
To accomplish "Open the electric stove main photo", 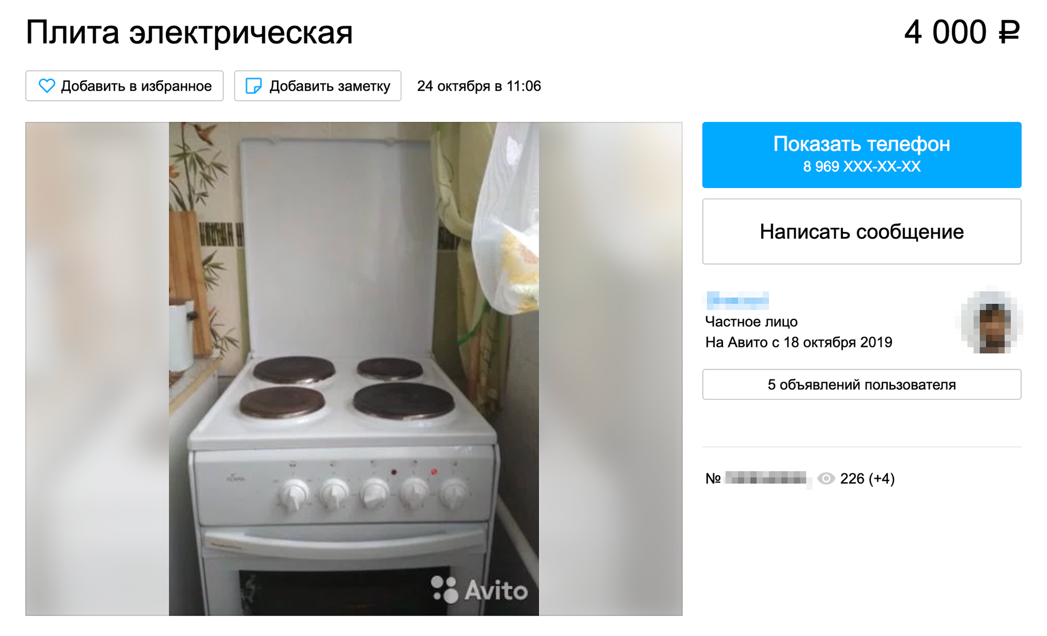I will [354, 369].
